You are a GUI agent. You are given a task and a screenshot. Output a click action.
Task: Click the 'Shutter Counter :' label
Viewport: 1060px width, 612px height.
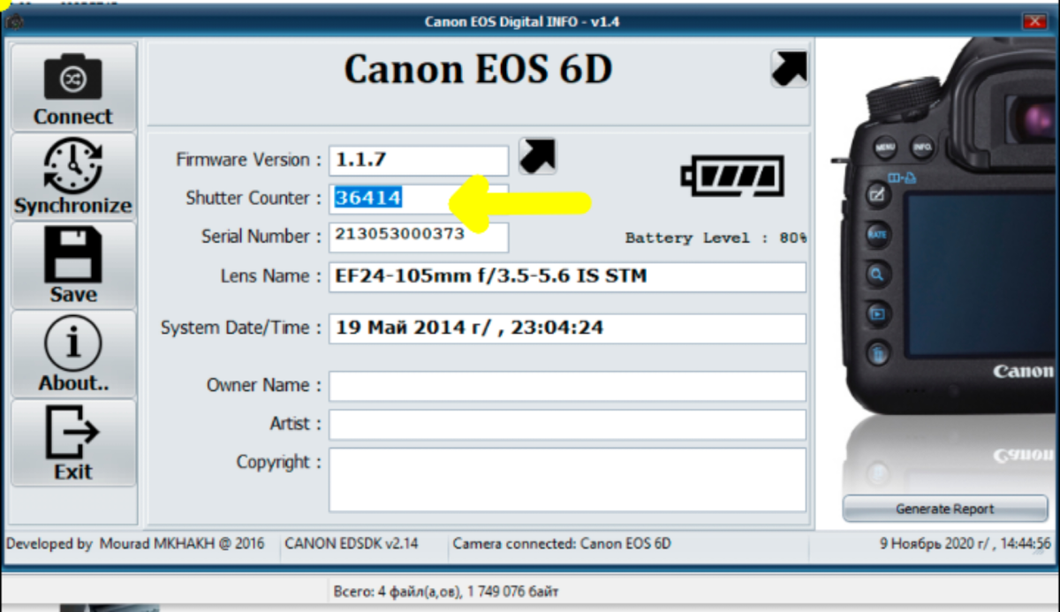(x=254, y=199)
